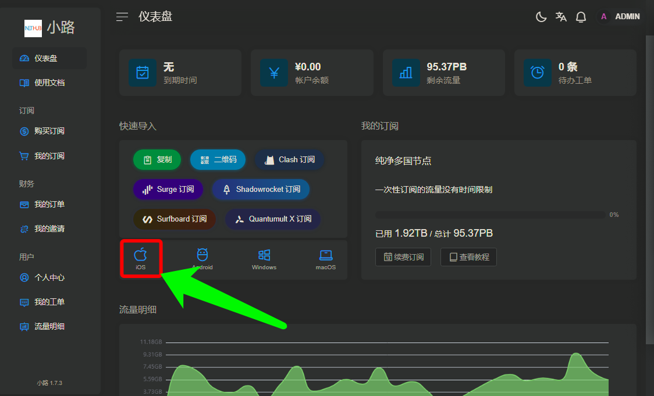Open 使用文档 in the sidebar

pyautogui.click(x=49, y=83)
